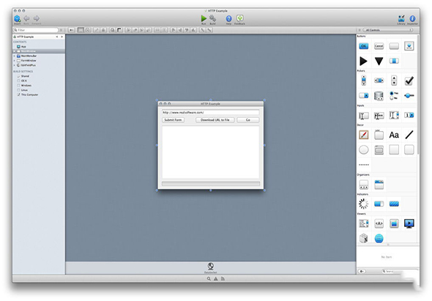Click the Submit Form button in HTTP Example
This screenshot has width=432, height=301.
point(173,120)
